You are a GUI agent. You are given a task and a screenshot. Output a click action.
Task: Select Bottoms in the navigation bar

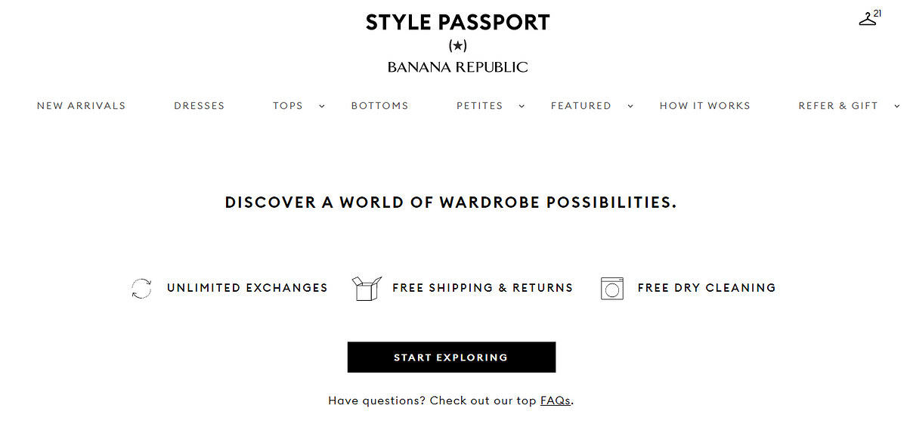tap(379, 106)
